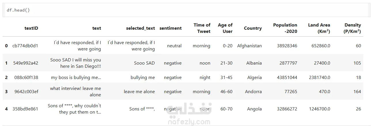Click the sentiment column header
378x126 pixels.
point(170,28)
